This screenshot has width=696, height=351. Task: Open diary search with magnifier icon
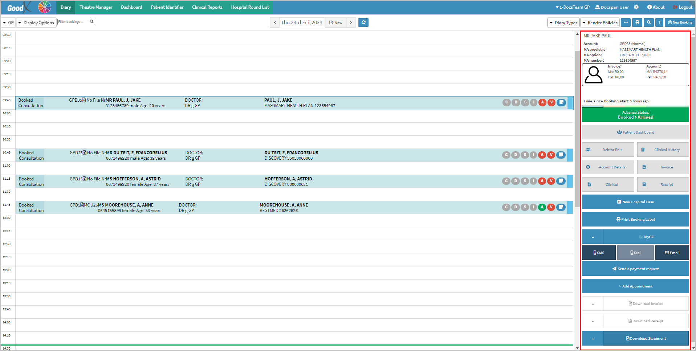pos(648,23)
